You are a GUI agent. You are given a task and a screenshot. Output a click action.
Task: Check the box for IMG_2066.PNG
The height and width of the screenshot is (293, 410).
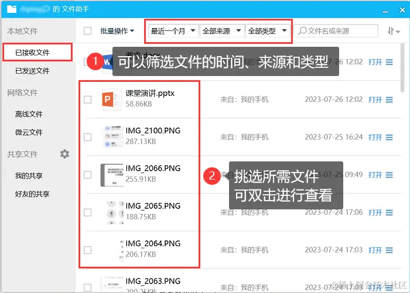click(88, 175)
